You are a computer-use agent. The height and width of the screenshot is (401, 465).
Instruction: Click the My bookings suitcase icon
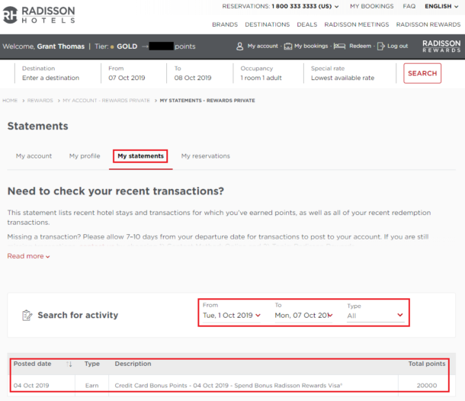pos(287,47)
